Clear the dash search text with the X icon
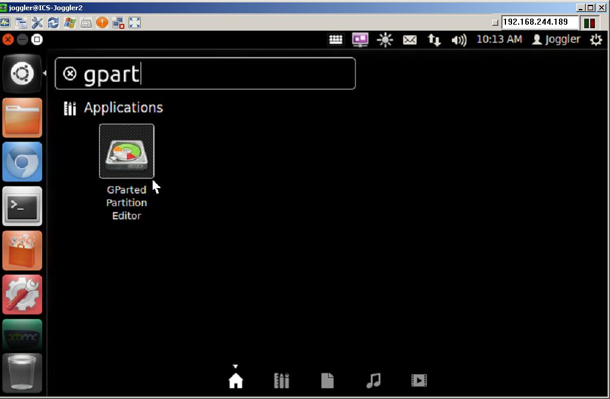 pos(70,73)
